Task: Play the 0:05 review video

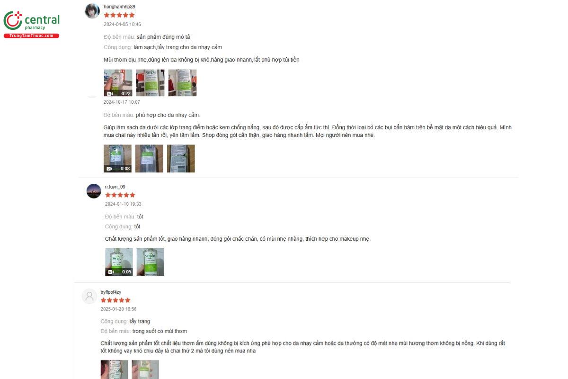Action: coord(119,262)
